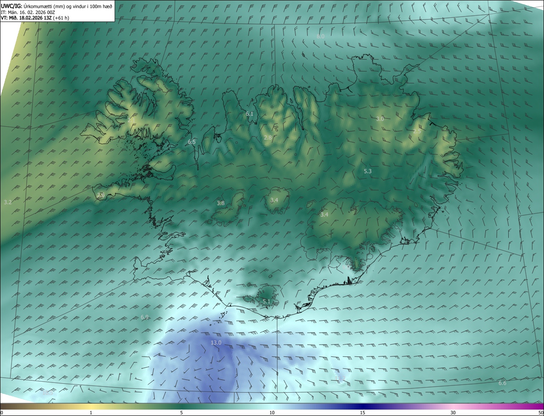Image resolution: width=544 pixels, height=416 pixels.
Task: Pick the dark navy colour above tick 15
Action: tap(363, 406)
